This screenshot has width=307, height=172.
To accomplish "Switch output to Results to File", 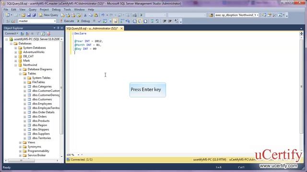I will click(x=145, y=21).
